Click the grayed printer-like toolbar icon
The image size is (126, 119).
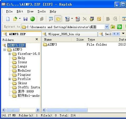(x=115, y=19)
